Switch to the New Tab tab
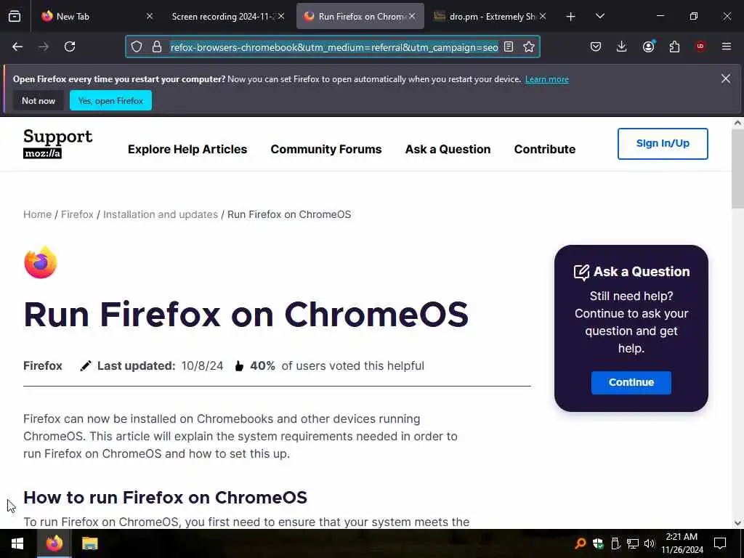This screenshot has width=744, height=558. point(97,16)
